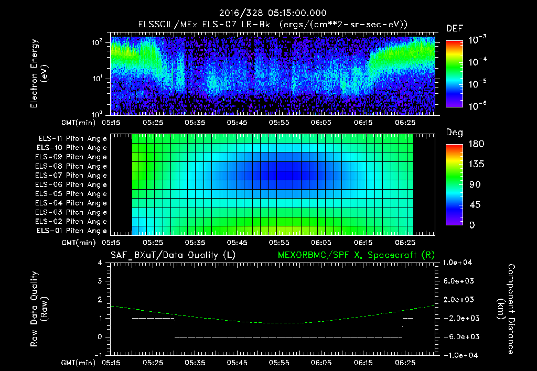Select the SAF_BXuT/Data Quality (L) legend
This screenshot has height=371, width=537.
click(x=173, y=255)
